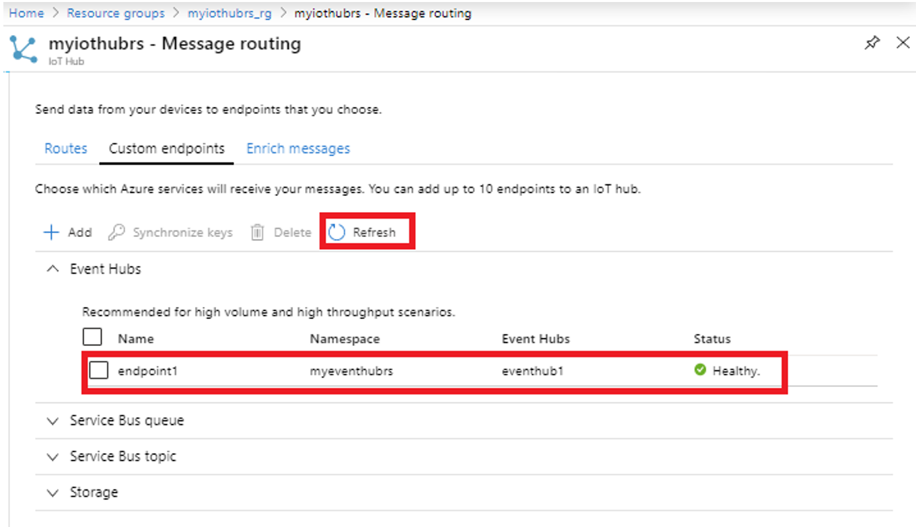Screen dimensions: 916x527
Task: Click the Add label in the toolbar
Action: tap(80, 232)
